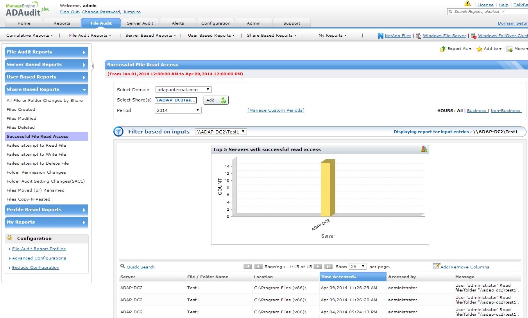Click the yellow bar for ADAP-DC2 in chart
The image size is (528, 318).
point(328,188)
